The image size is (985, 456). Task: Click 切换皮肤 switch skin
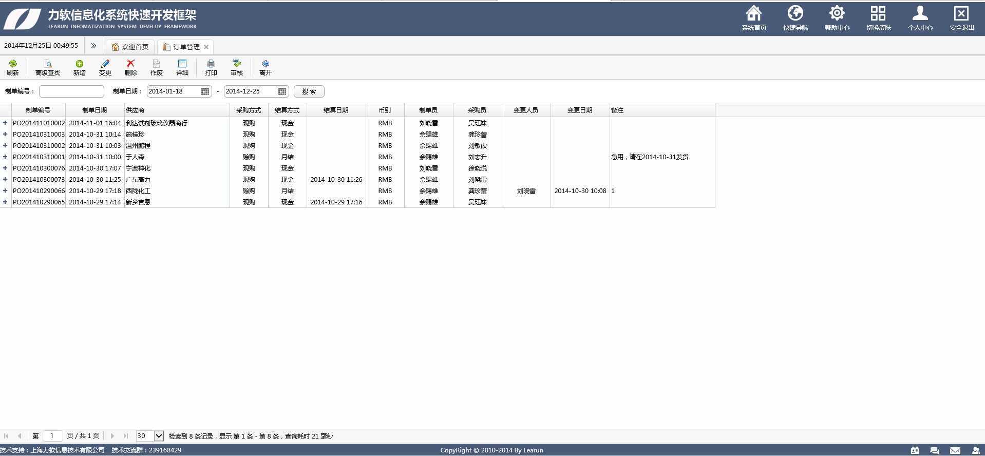(x=879, y=18)
